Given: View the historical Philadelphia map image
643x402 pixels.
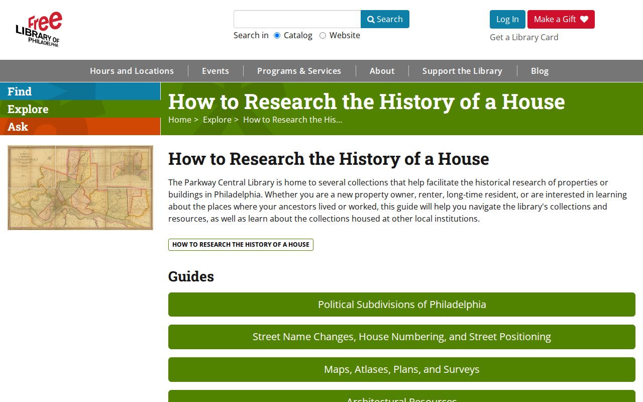Looking at the screenshot, I should tap(80, 187).
